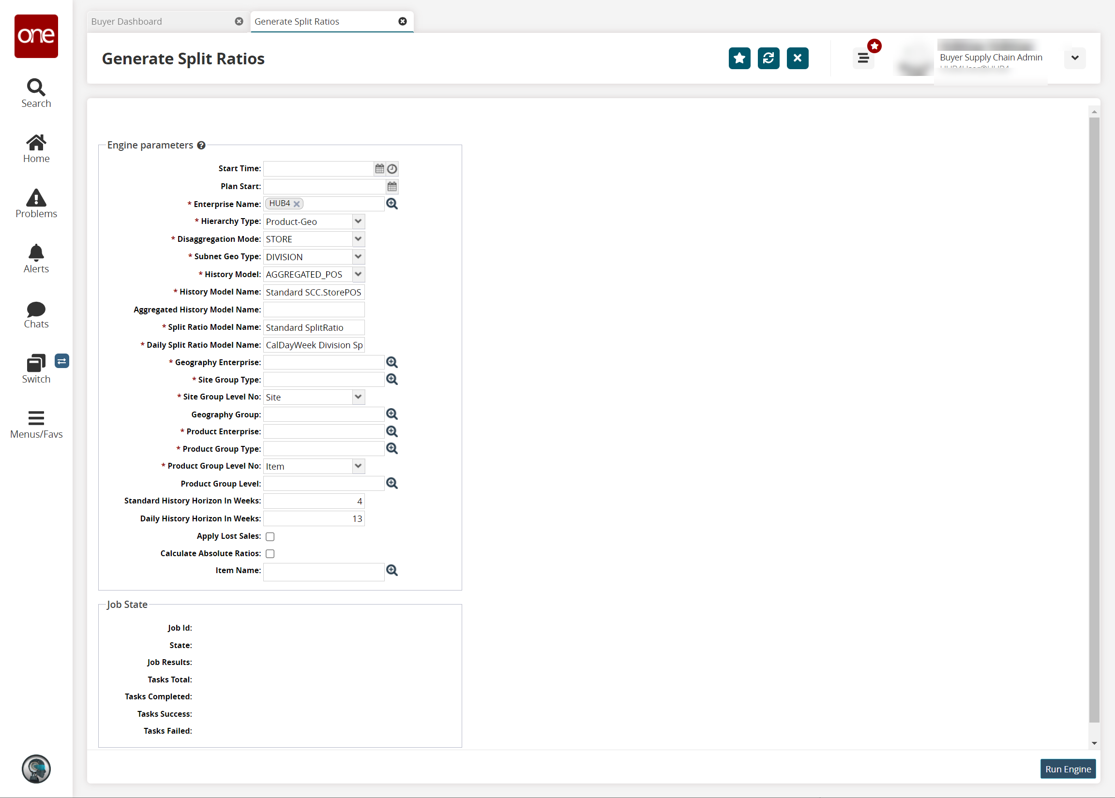Image resolution: width=1115 pixels, height=798 pixels.
Task: Toggle the Apply Lost Sales checkbox
Action: [x=270, y=536]
